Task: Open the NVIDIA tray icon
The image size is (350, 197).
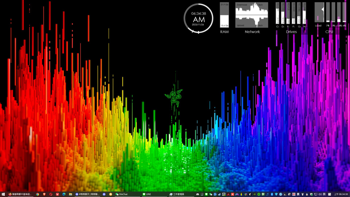Action: [x=254, y=194]
